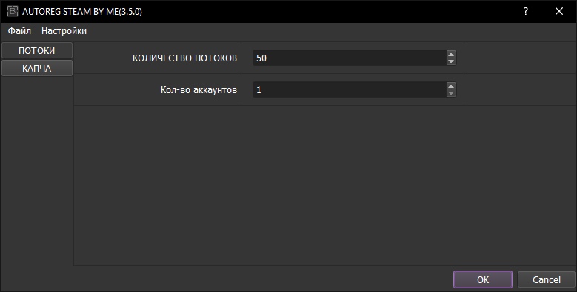Screen dimensions: 577x292
Task: Close the AUTOREG STEAM window
Action: [559, 11]
